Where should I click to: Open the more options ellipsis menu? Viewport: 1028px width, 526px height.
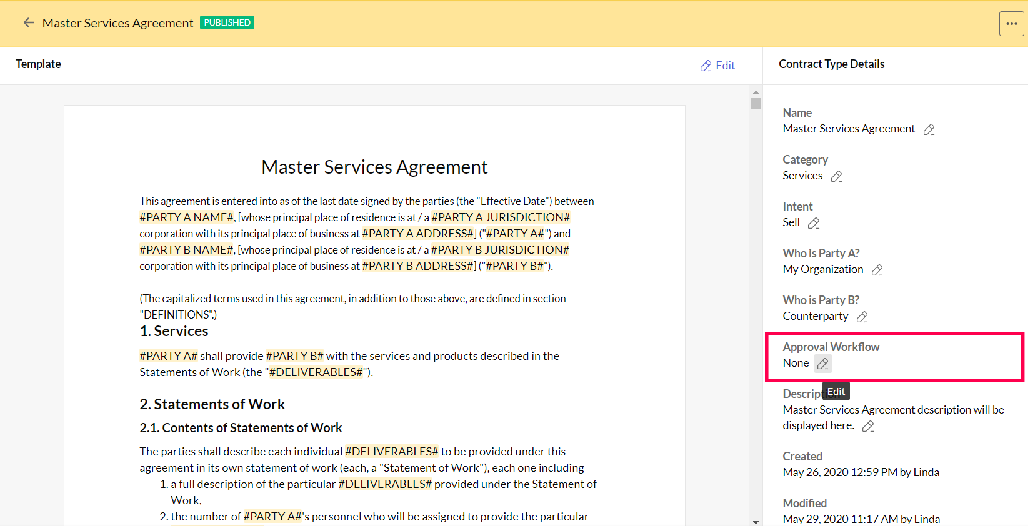point(1011,24)
